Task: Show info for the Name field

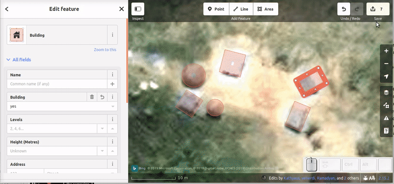Action: (112, 75)
